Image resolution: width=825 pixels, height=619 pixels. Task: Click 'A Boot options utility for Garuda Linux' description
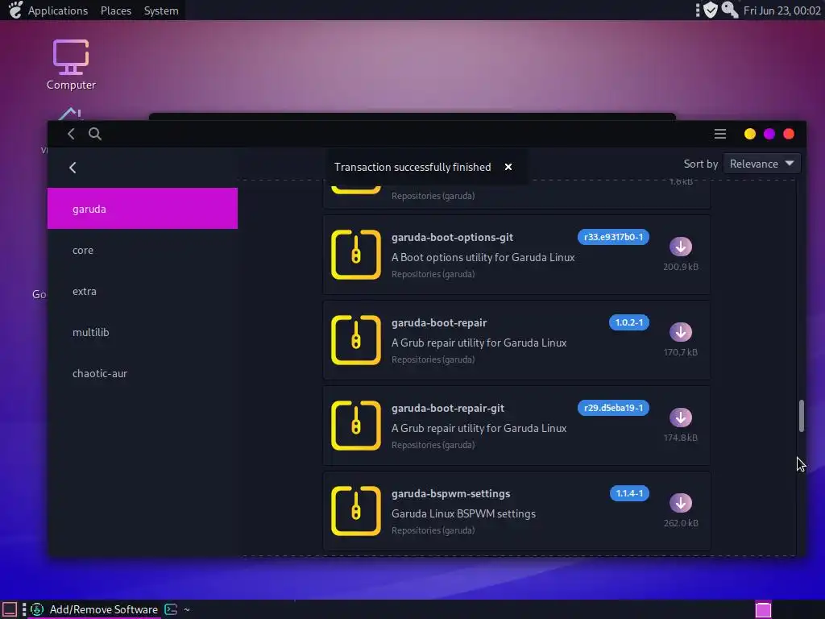(x=483, y=257)
